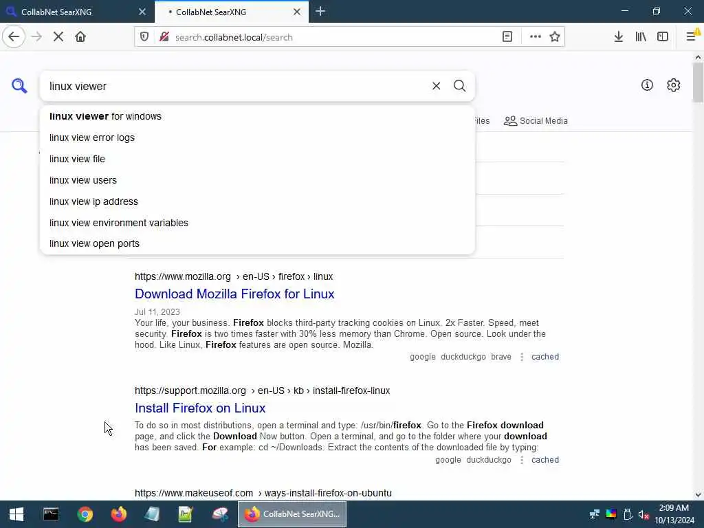Click google engine under Download Firefox result
Screen dimensions: 704x528
click(x=423, y=357)
